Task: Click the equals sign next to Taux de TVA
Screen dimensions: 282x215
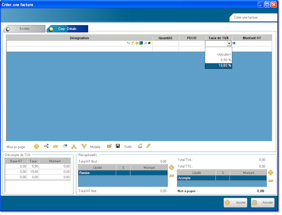Action: tap(234, 43)
